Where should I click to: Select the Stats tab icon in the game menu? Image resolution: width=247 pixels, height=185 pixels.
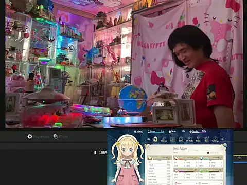click(155, 139)
